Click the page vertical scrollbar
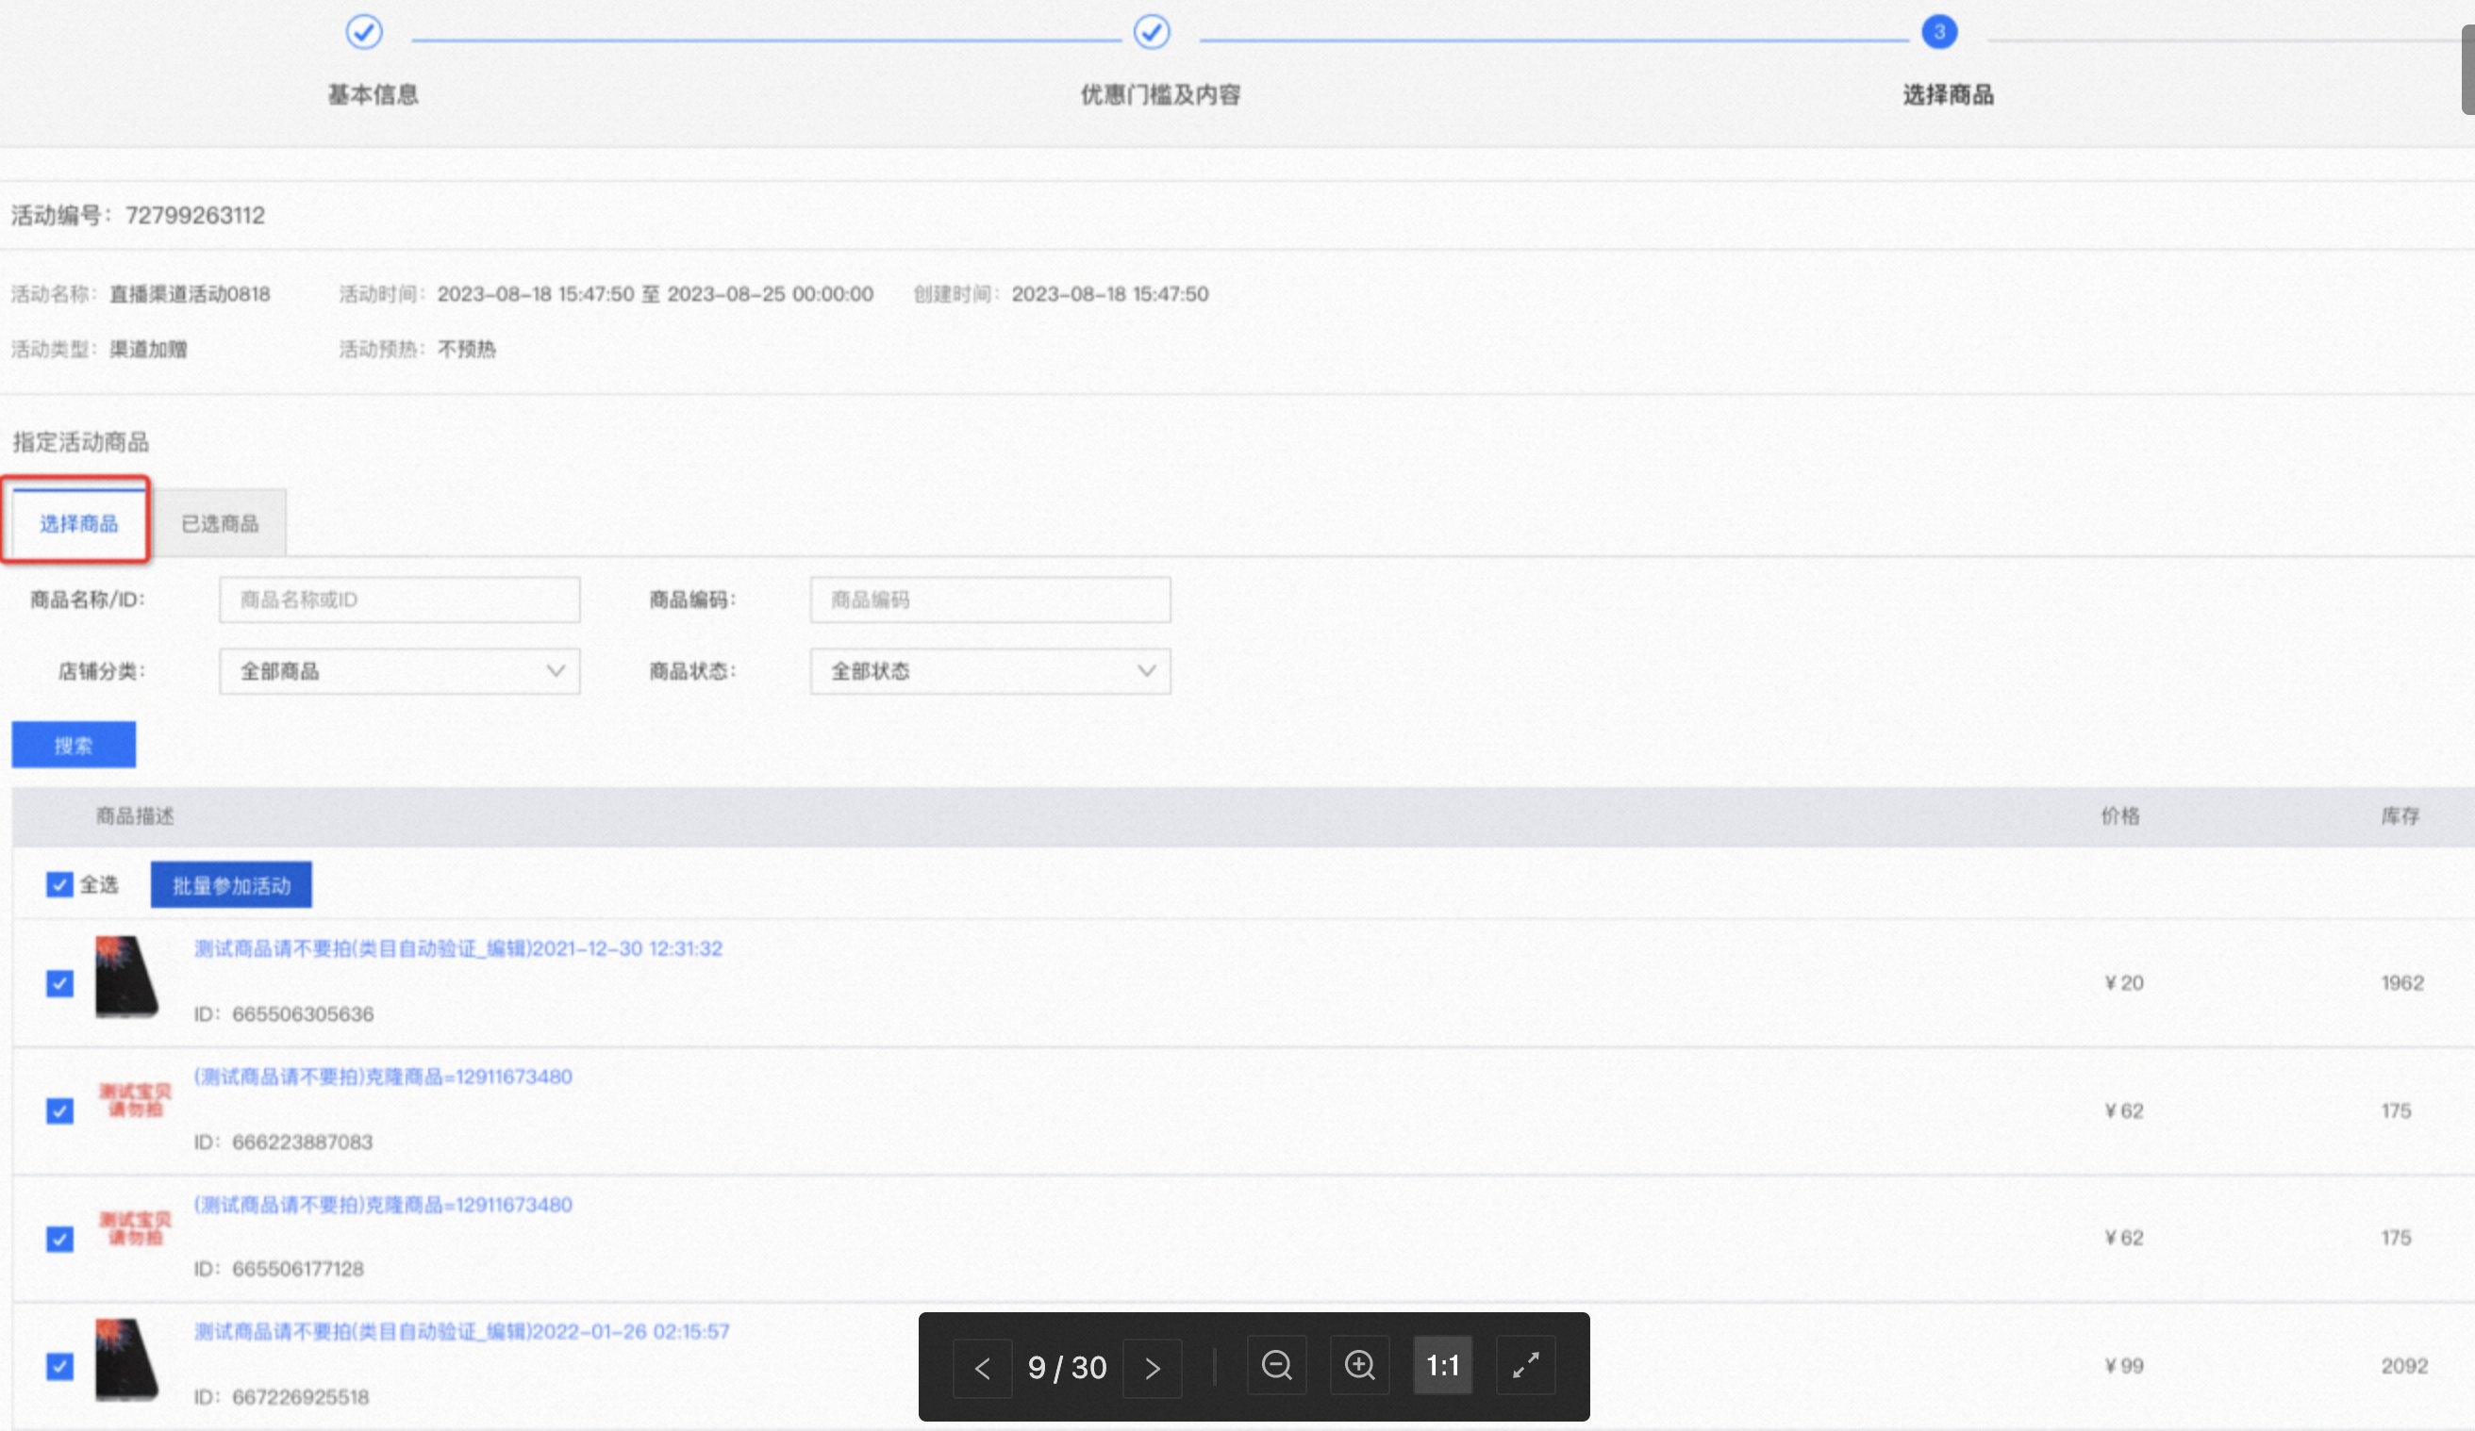The image size is (2475, 1431). (2467, 69)
